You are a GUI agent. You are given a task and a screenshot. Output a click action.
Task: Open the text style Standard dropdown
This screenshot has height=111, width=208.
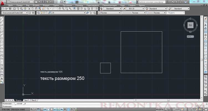[120, 9]
